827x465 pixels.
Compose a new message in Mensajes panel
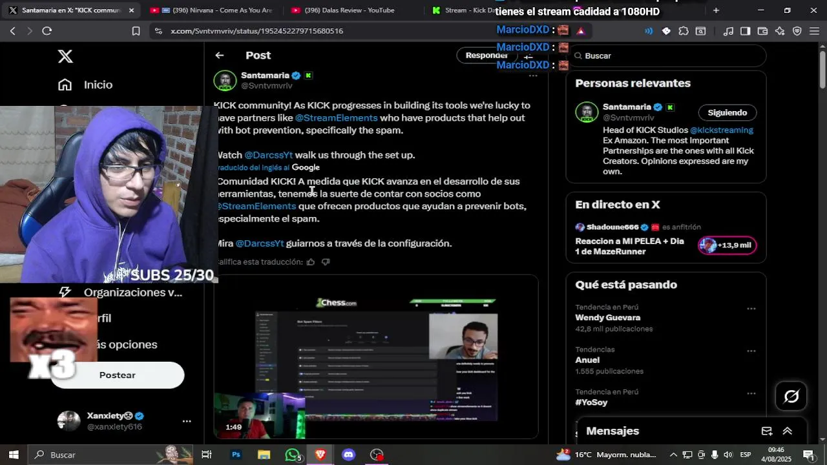point(767,431)
